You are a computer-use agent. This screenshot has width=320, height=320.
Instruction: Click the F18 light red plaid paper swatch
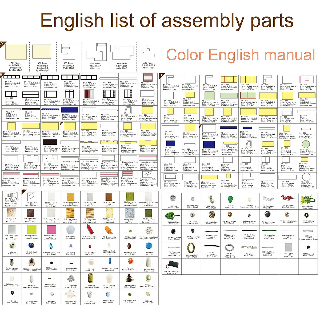(51, 229)
